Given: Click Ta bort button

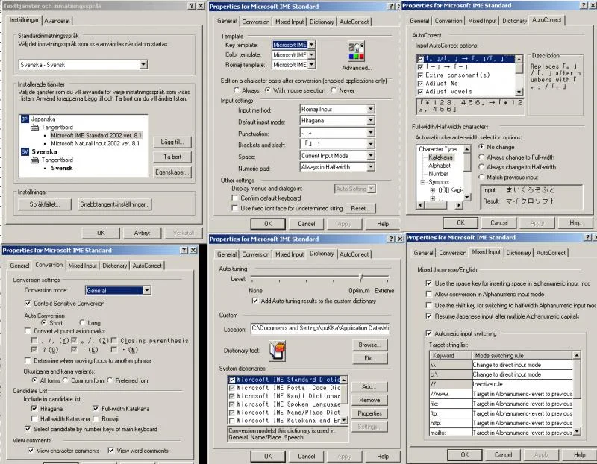Looking at the screenshot, I should point(172,157).
